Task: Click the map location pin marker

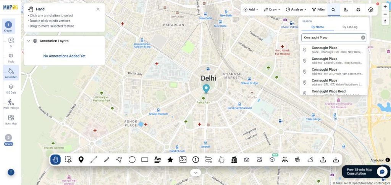Action: 206,89
